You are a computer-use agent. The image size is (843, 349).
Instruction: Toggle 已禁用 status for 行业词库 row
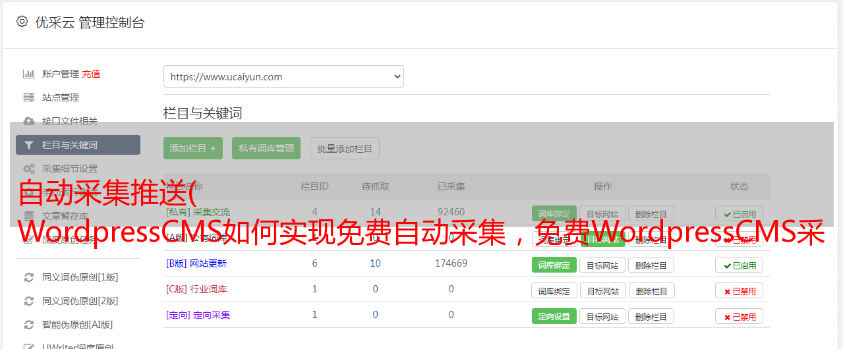pyautogui.click(x=740, y=290)
